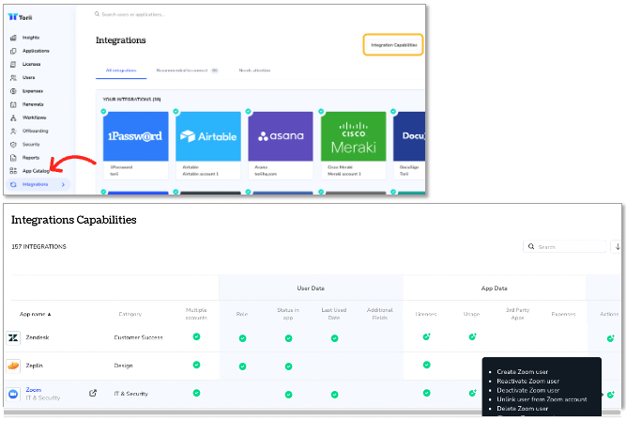Open Zoom external link icon
Image resolution: width=626 pixels, height=421 pixels.
[93, 393]
